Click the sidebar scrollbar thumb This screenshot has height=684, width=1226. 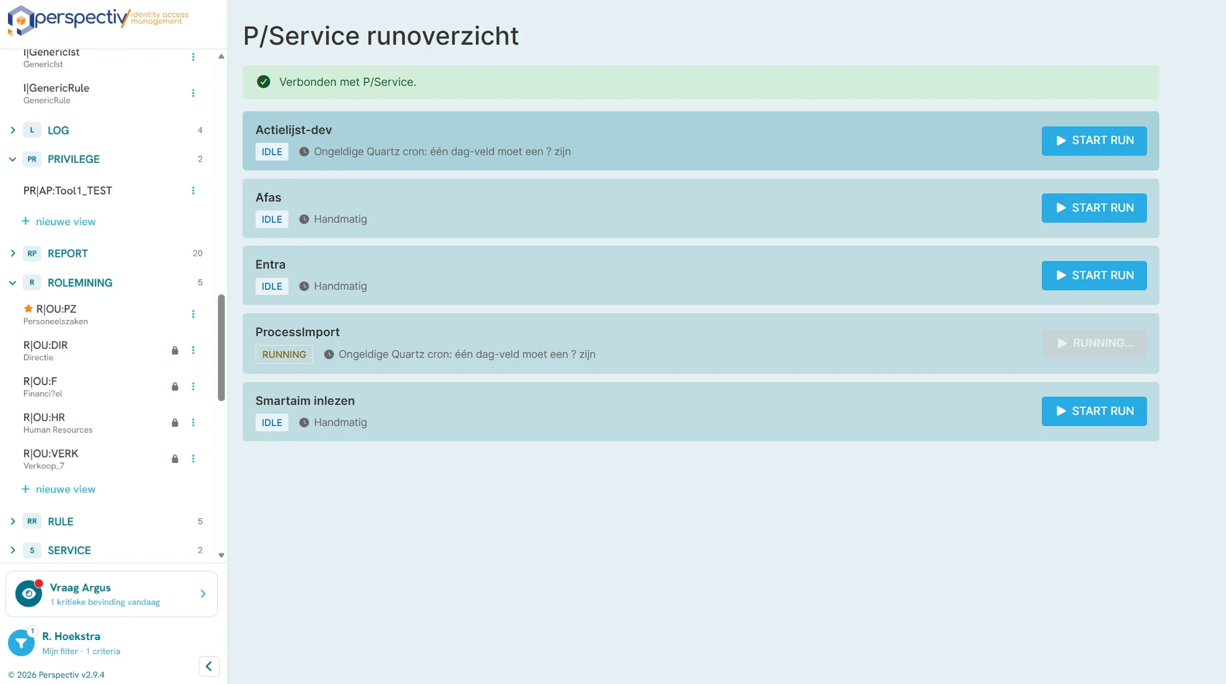[221, 348]
